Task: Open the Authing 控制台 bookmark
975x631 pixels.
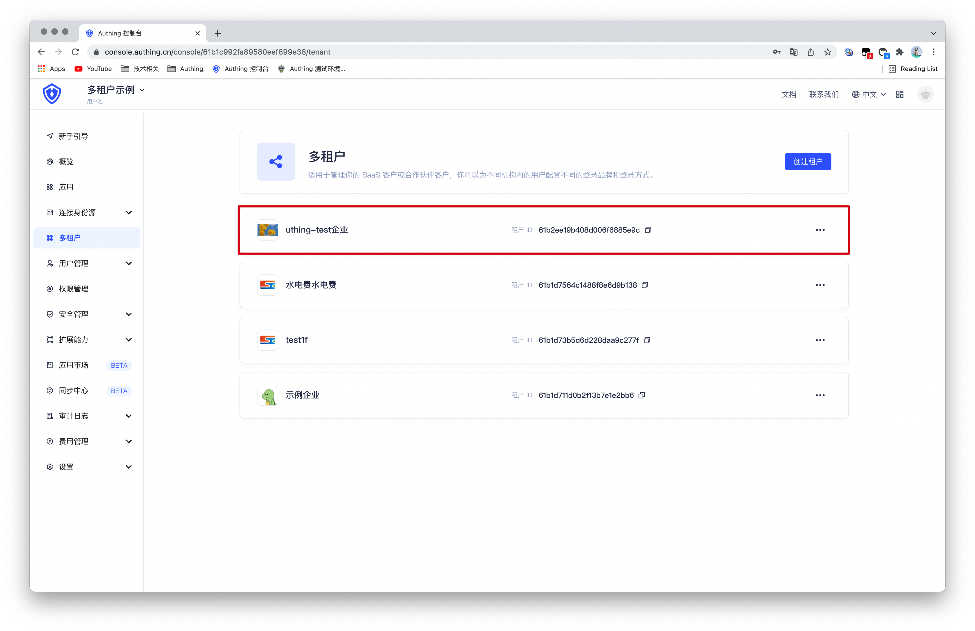Action: [x=241, y=69]
